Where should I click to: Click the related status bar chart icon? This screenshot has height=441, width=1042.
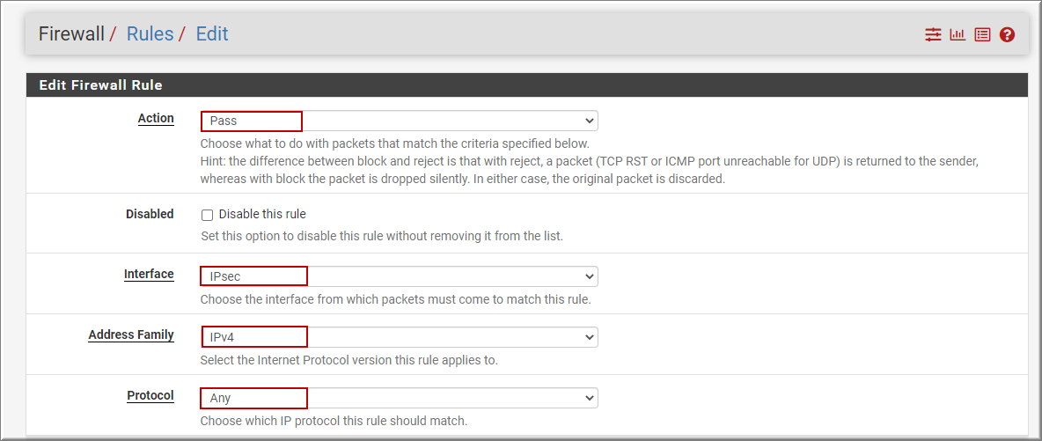tap(958, 34)
